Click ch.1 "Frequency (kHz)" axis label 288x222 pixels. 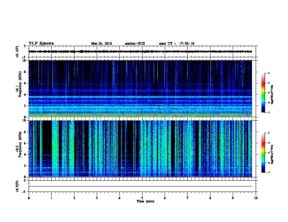coord(20,84)
